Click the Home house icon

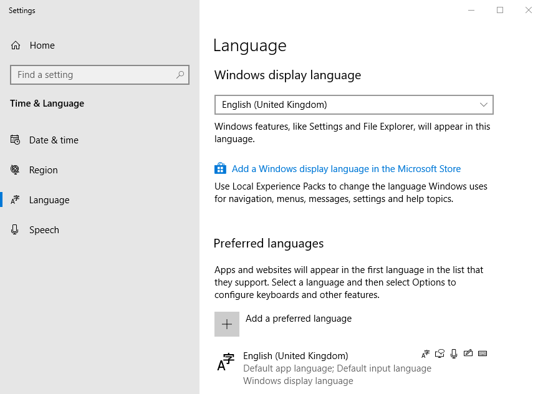click(x=16, y=46)
